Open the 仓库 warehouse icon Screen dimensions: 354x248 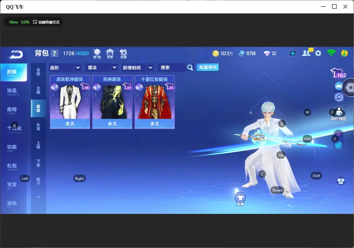pos(110,54)
